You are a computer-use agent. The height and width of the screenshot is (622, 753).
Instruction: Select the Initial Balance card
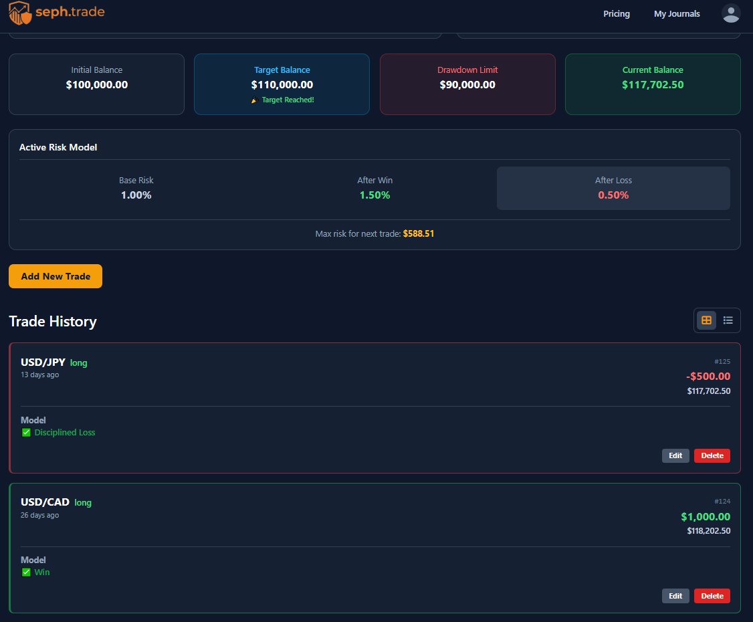coord(96,84)
